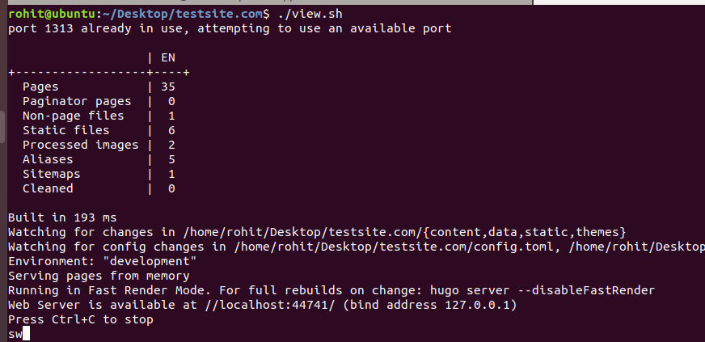Click the ~/Desktop/testsite.com path in prompt
This screenshot has height=342, width=705.
182,14
